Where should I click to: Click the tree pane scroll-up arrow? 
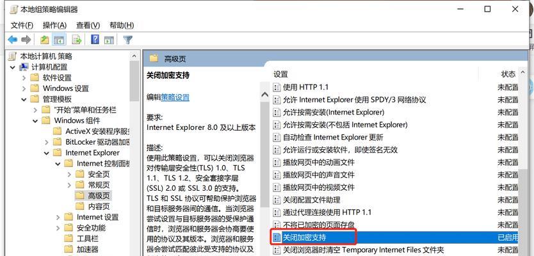tap(134, 56)
